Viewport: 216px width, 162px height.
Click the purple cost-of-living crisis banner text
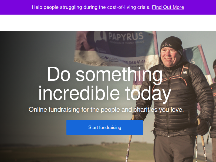[x=92, y=7]
